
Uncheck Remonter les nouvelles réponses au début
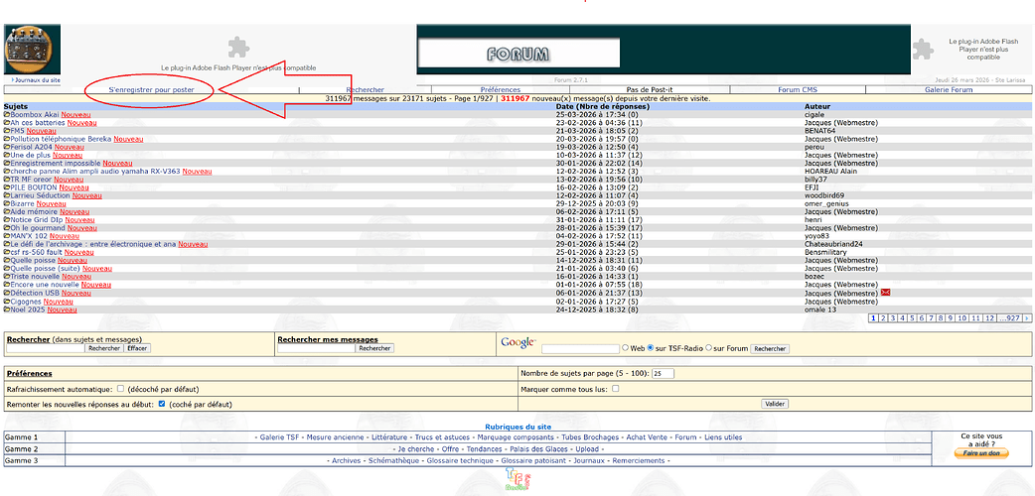tap(162, 404)
